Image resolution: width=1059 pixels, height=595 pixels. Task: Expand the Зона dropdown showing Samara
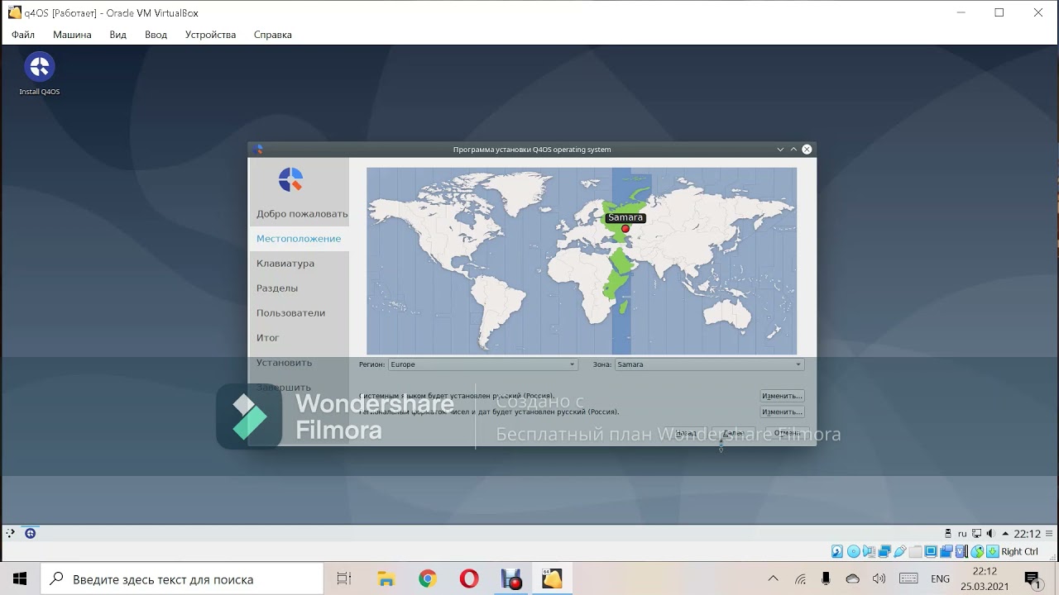coord(709,364)
